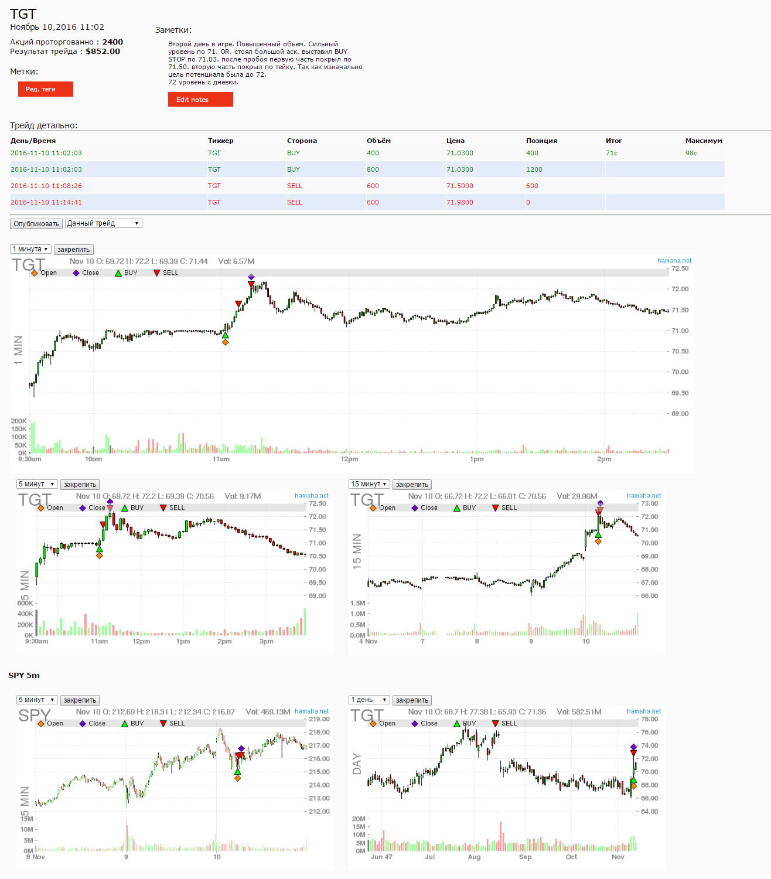
Task: Click the Опубликовать button
Action: click(x=36, y=224)
